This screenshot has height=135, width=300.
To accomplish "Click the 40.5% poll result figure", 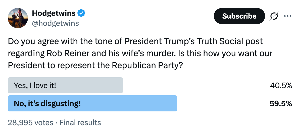I will coord(281,86).
